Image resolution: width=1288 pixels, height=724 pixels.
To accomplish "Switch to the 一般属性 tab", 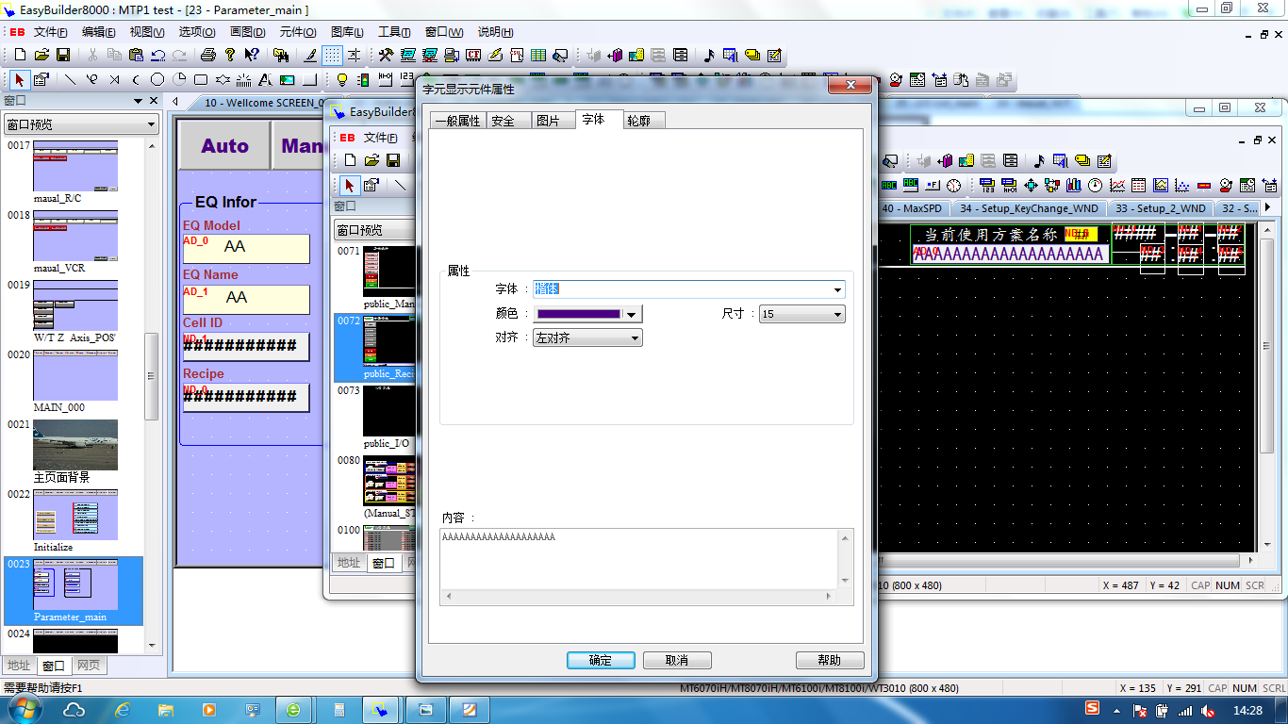I will point(457,121).
